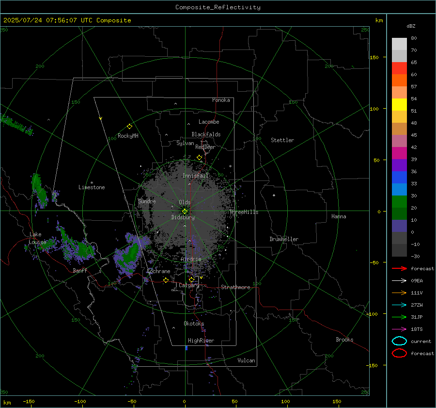Click the Sundre town label
This screenshot has width=436, height=408.
(x=147, y=201)
